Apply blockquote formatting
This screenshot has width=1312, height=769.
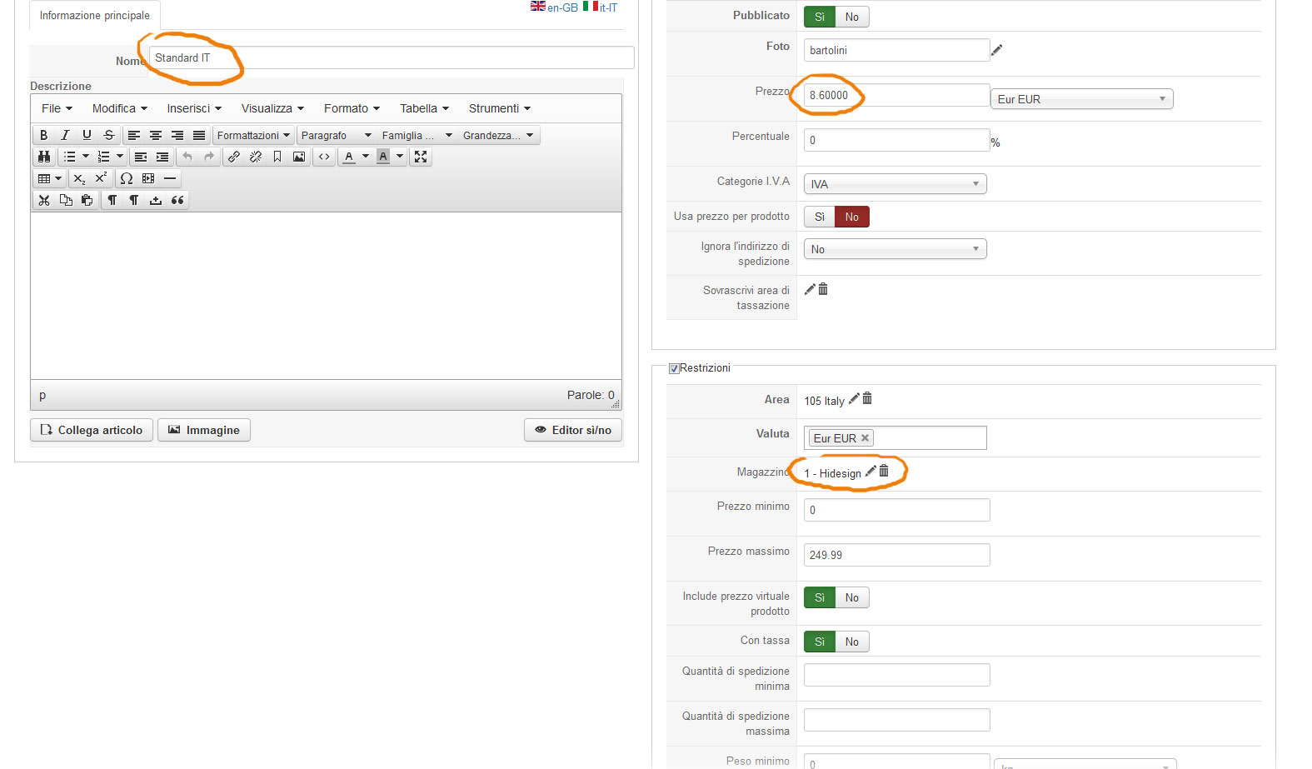177,200
